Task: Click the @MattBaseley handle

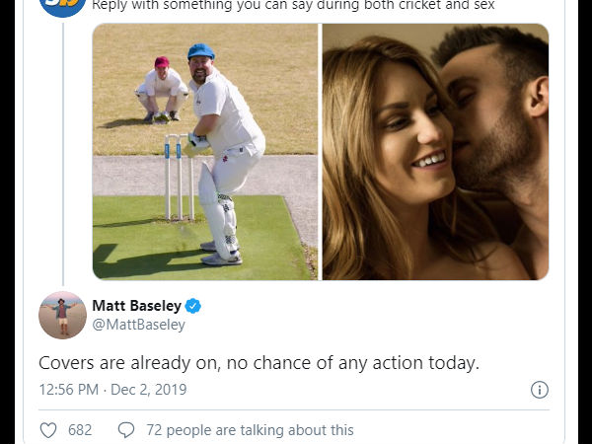Action: (x=138, y=325)
